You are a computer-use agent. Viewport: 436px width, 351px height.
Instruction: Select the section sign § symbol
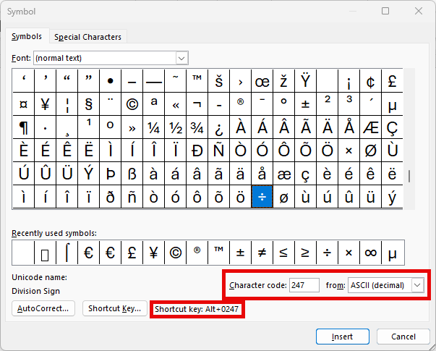click(88, 104)
